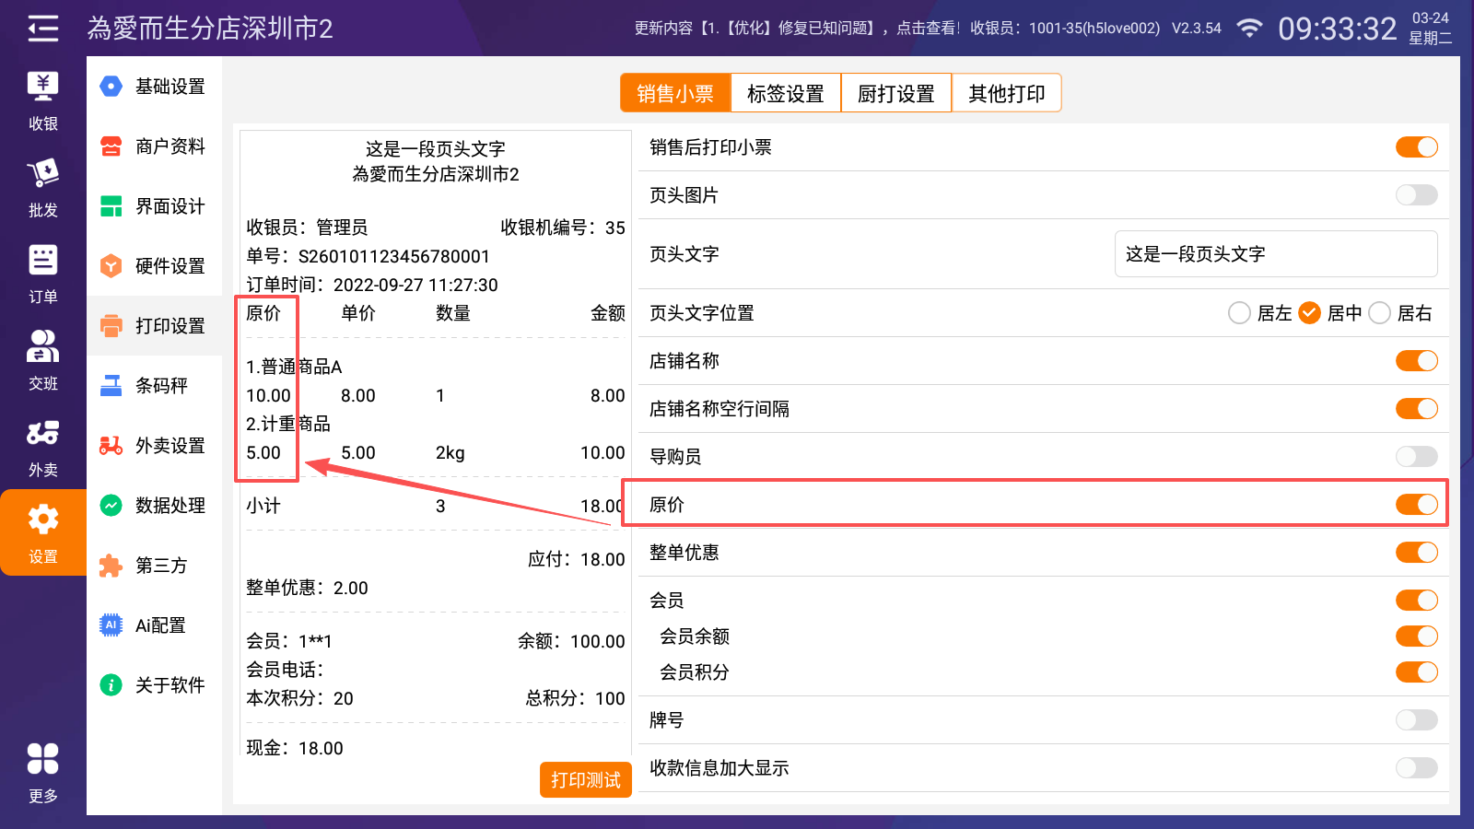
Task: Toggle the top-left hamburger menu icon
Action: point(42,29)
